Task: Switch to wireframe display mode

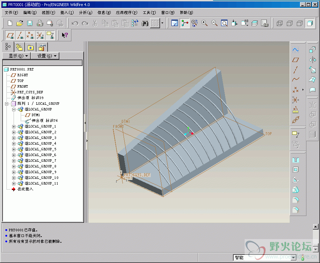Action: [x=279, y=23]
